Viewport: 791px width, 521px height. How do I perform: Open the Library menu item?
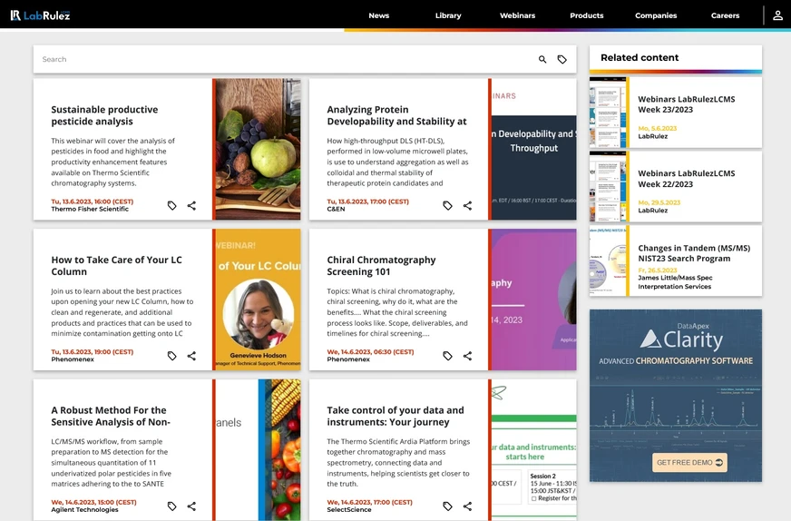coord(448,15)
